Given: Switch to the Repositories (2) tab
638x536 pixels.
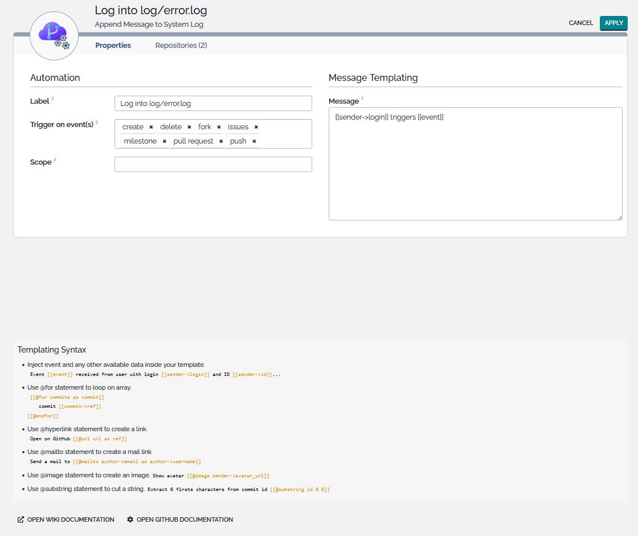Looking at the screenshot, I should click(181, 46).
